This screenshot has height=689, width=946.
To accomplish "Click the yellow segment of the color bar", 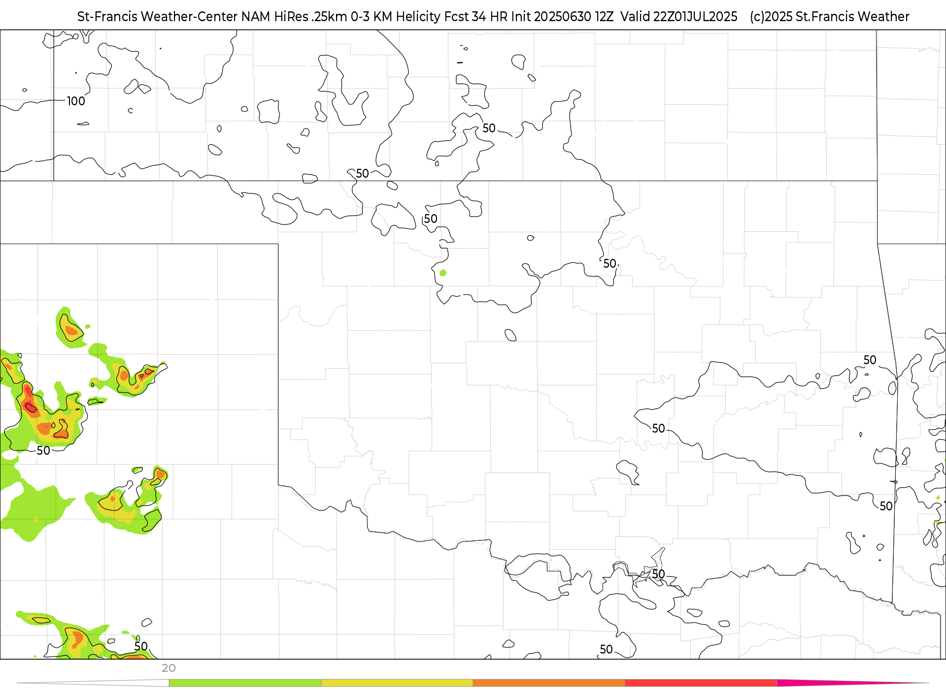I will coord(397,683).
